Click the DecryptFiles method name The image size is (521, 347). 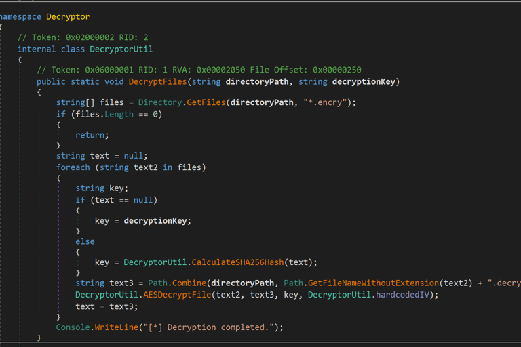coord(157,82)
